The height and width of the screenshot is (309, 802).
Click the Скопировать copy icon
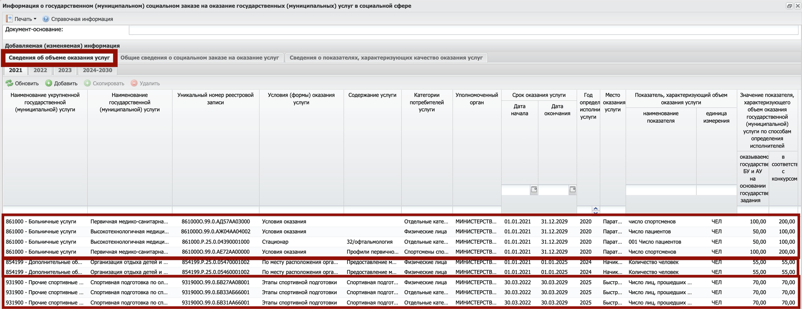tap(87, 83)
